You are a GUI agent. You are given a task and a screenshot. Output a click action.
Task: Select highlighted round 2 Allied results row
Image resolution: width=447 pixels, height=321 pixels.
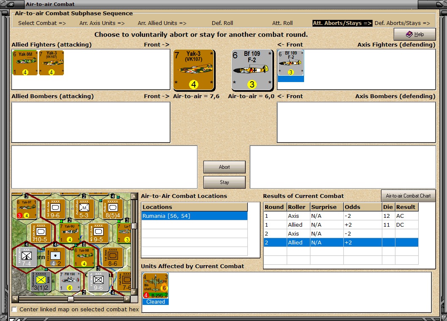[x=341, y=242]
